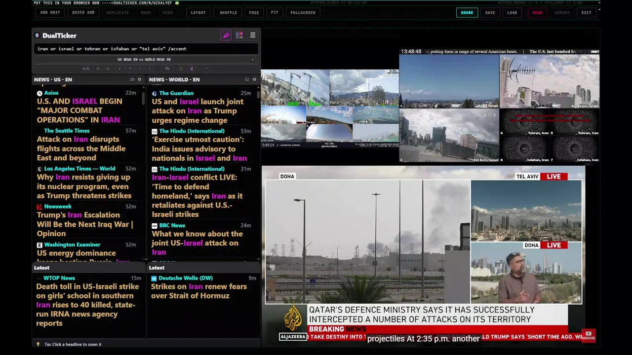Open Deutsche Welle Strait of Hormuz headline
The width and height of the screenshot is (632, 355).
[198, 291]
